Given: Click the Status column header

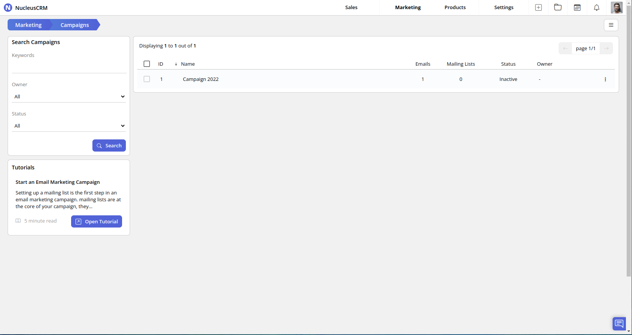Looking at the screenshot, I should click(508, 64).
